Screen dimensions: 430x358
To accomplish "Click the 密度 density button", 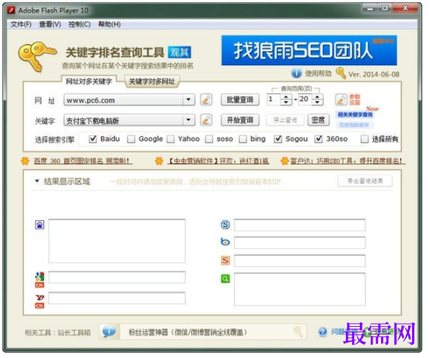I will pyautogui.click(x=318, y=121).
